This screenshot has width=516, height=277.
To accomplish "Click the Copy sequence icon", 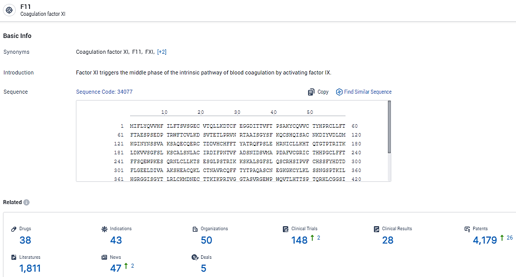I will click(311, 92).
